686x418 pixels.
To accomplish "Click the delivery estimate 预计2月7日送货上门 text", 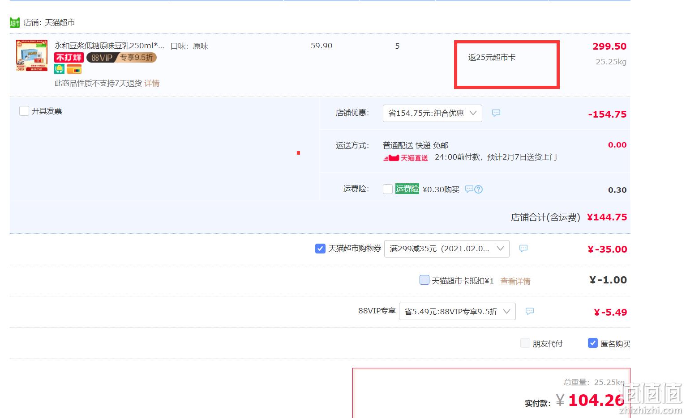I will coord(522,157).
